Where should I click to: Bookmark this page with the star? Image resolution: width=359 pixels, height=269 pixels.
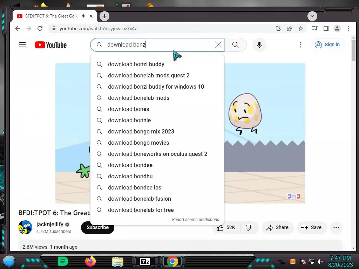(x=301, y=28)
